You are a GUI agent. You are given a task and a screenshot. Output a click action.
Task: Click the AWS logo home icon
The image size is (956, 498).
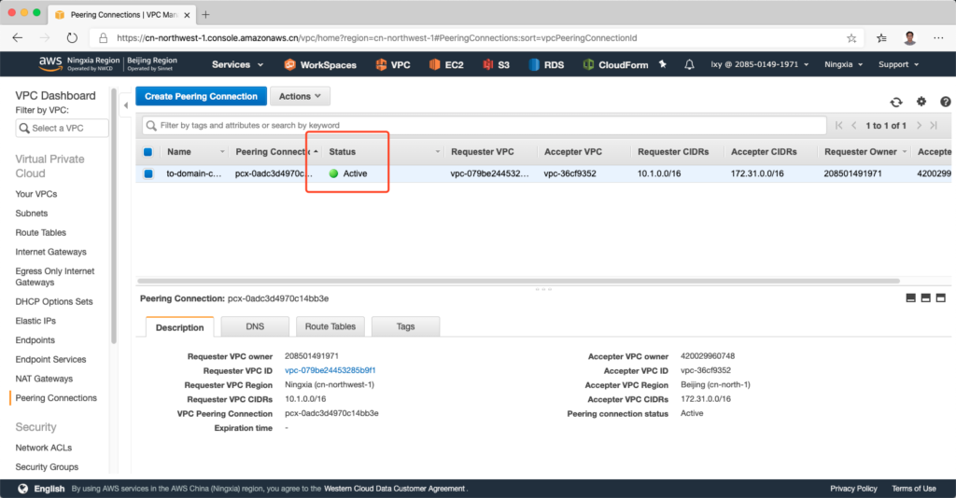click(50, 63)
